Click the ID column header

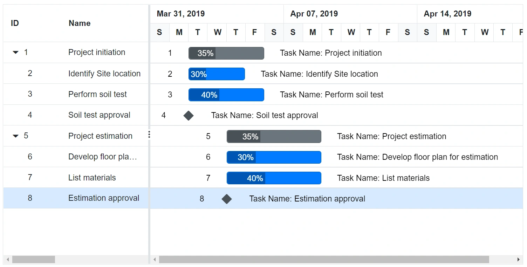click(x=15, y=23)
